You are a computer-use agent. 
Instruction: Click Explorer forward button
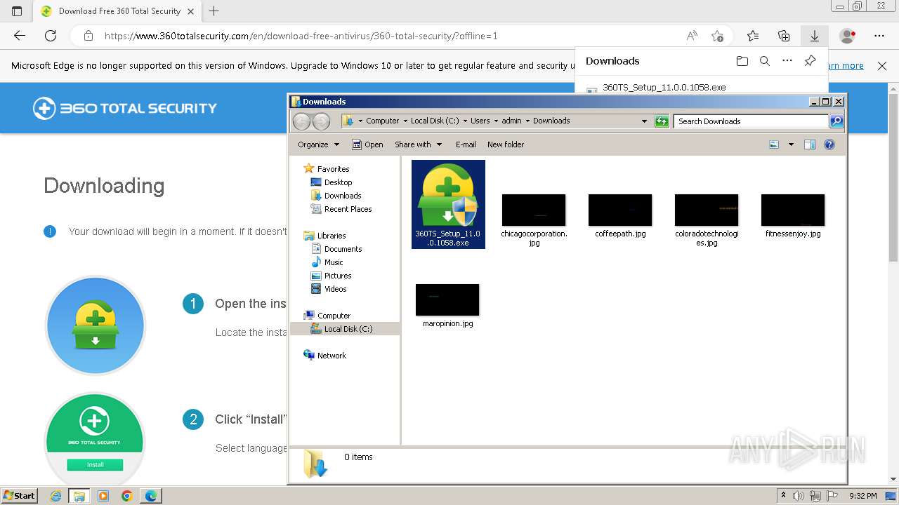321,121
